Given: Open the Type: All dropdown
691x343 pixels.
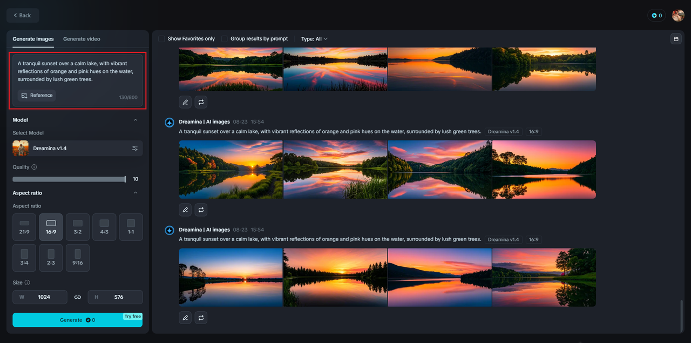Looking at the screenshot, I should [x=314, y=39].
